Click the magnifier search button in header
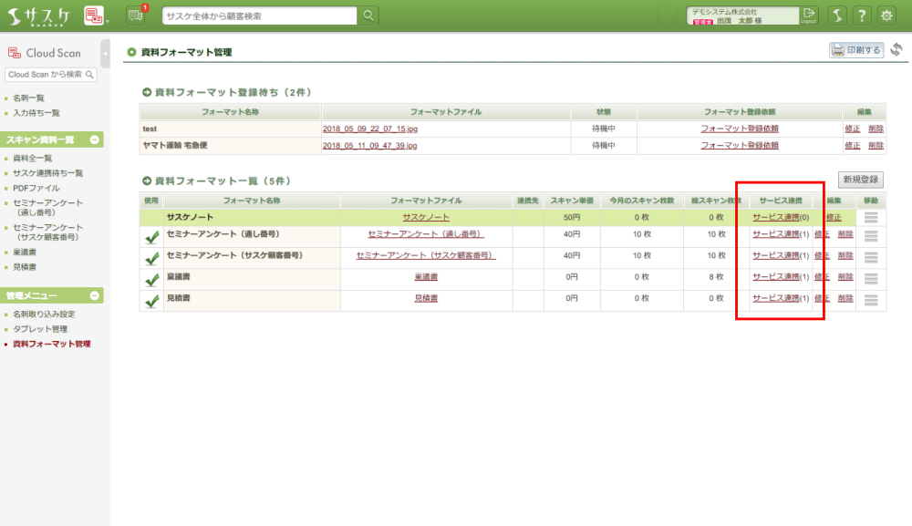The width and height of the screenshot is (912, 526). [x=368, y=15]
